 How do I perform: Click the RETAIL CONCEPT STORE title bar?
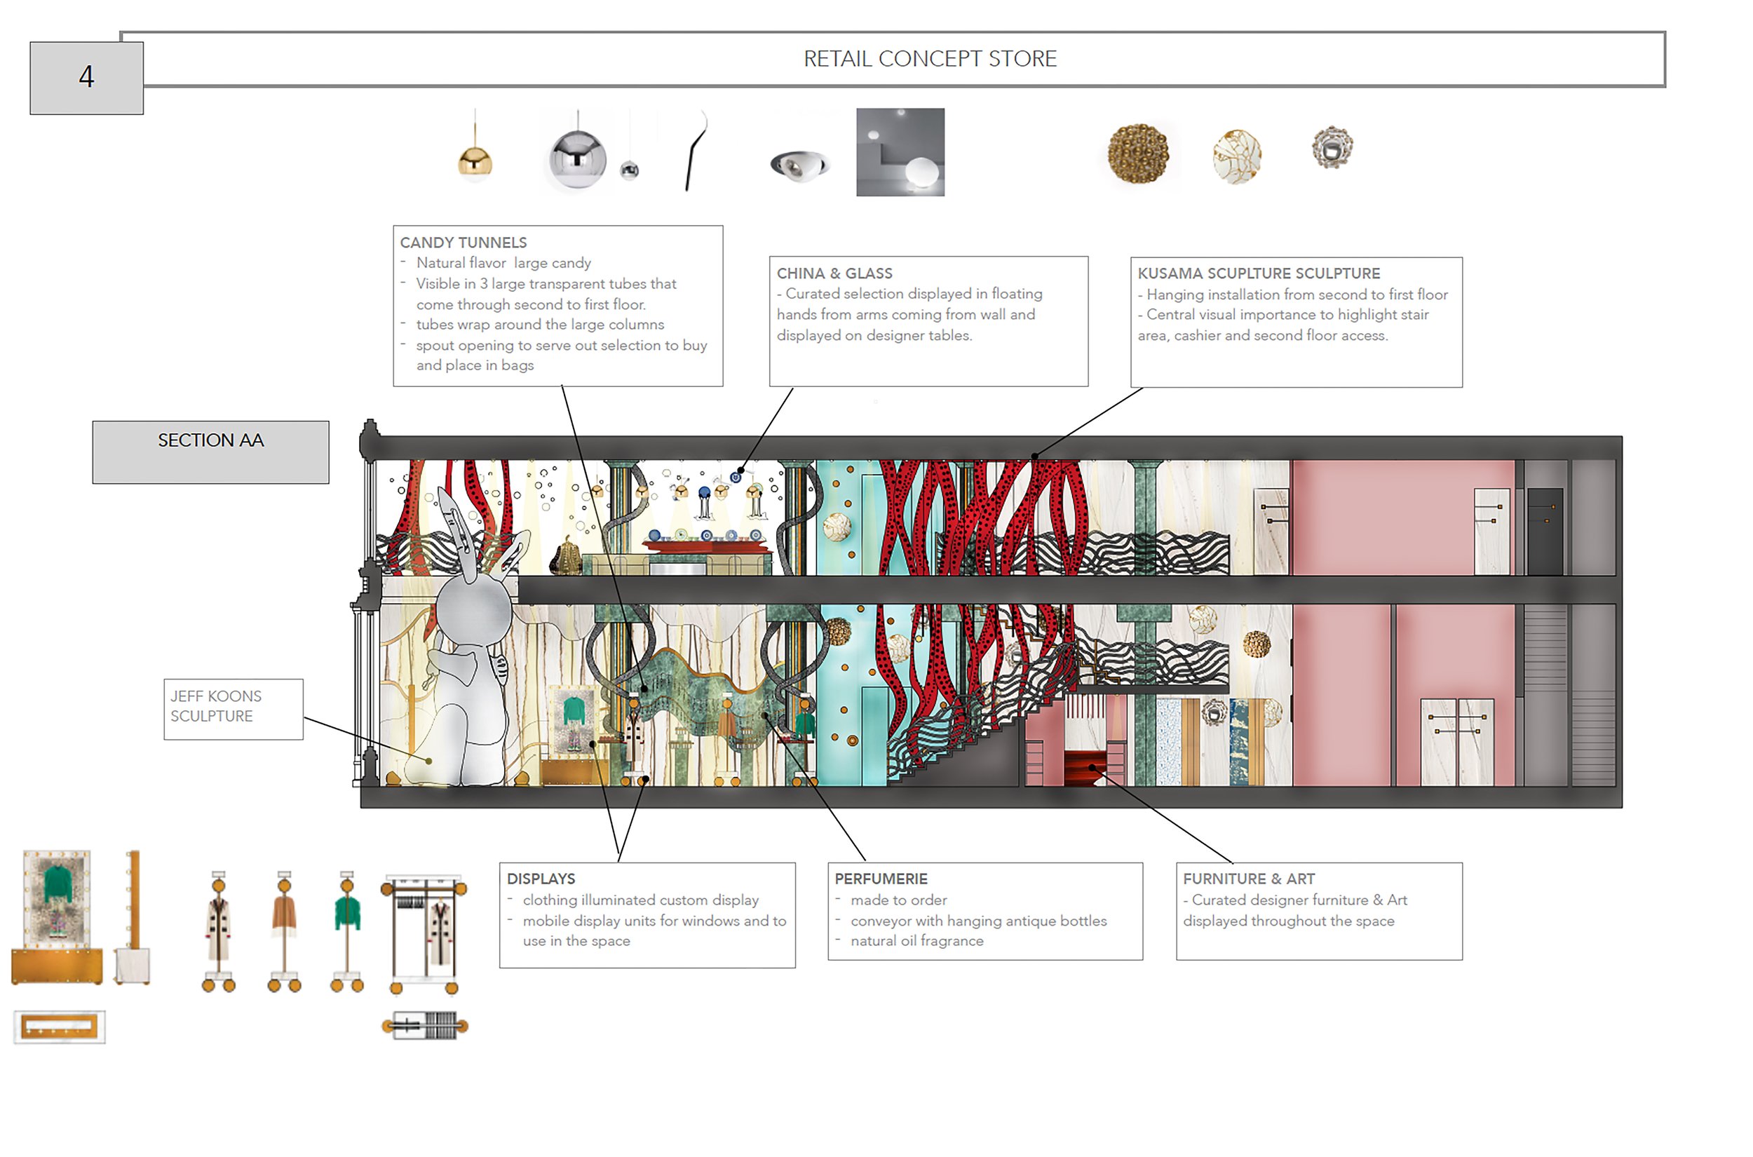930,59
